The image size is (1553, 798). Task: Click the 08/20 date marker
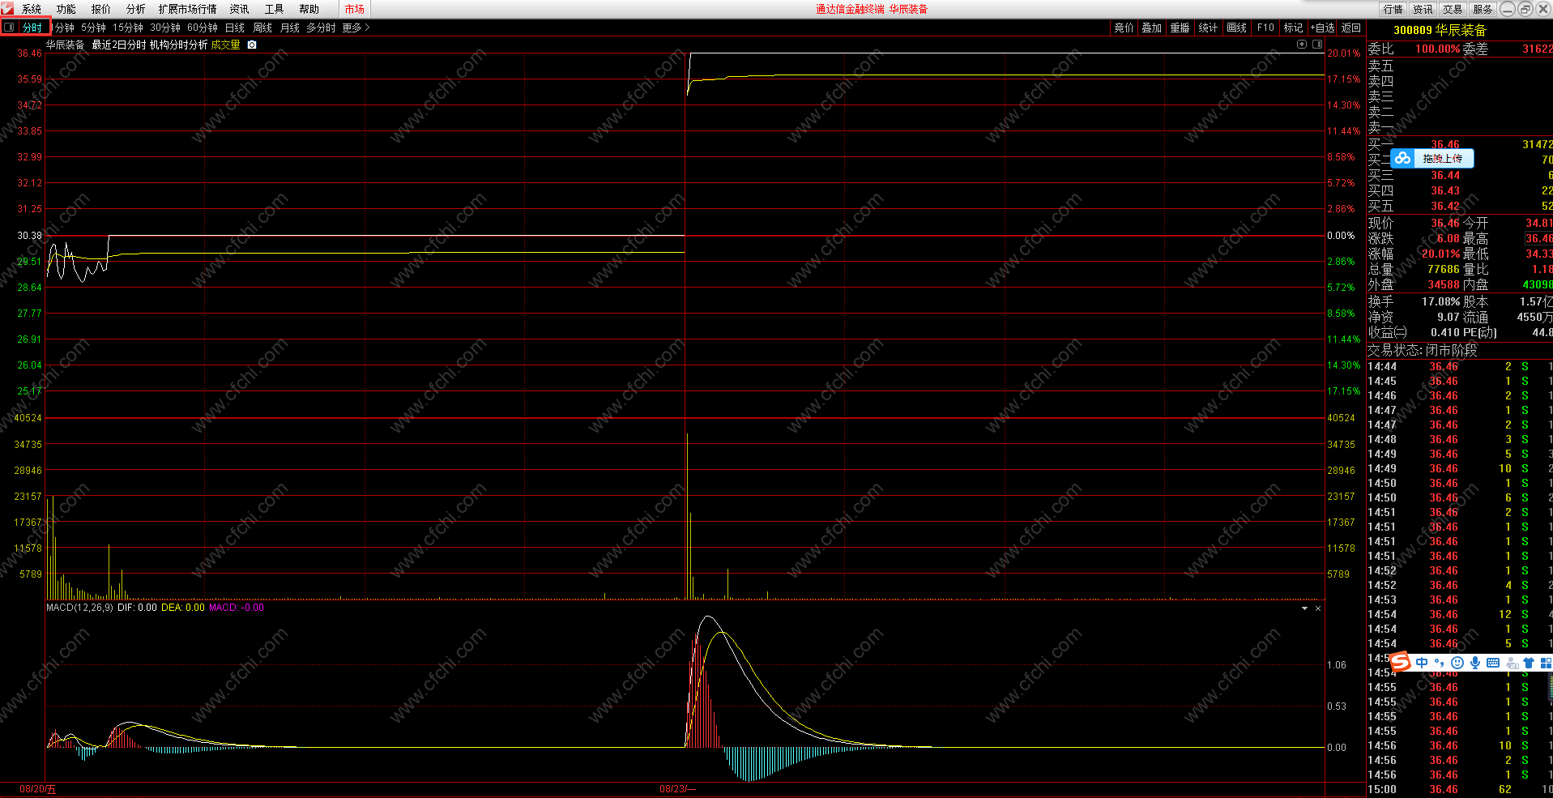tap(38, 789)
